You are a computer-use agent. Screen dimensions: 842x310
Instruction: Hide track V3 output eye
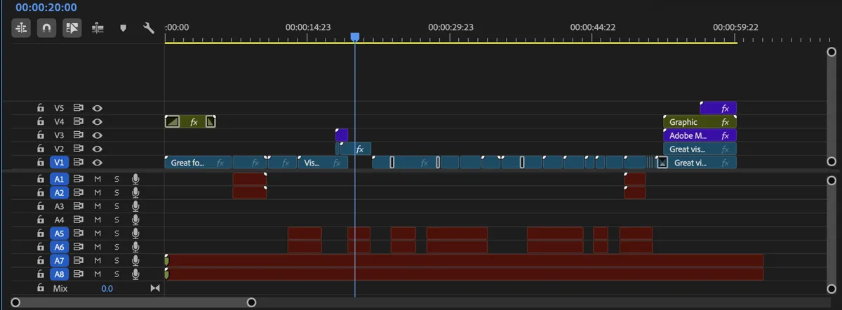point(98,135)
